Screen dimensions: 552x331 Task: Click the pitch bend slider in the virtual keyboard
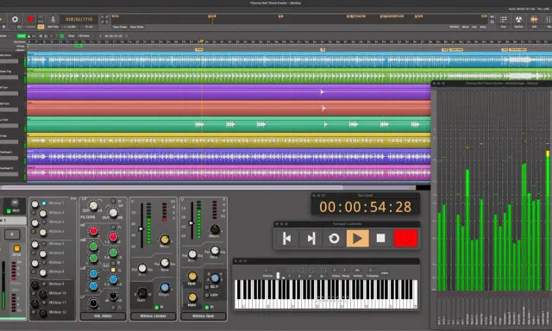(x=278, y=274)
